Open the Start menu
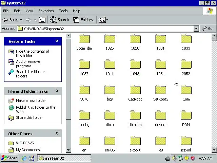Screen dimensions: 217x163 click(9, 158)
